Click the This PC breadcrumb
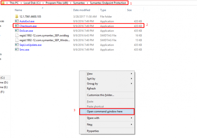The height and width of the screenshot is (138, 197). point(14,3)
